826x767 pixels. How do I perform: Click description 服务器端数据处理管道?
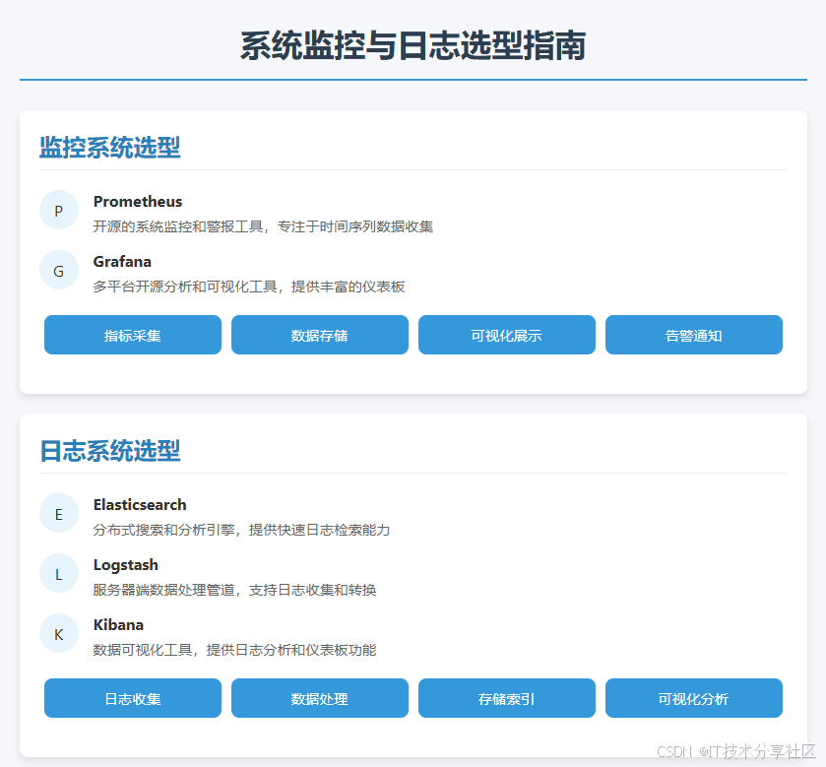(163, 590)
